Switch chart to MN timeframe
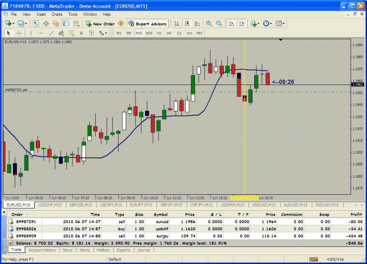The image size is (367, 264). click(x=199, y=33)
